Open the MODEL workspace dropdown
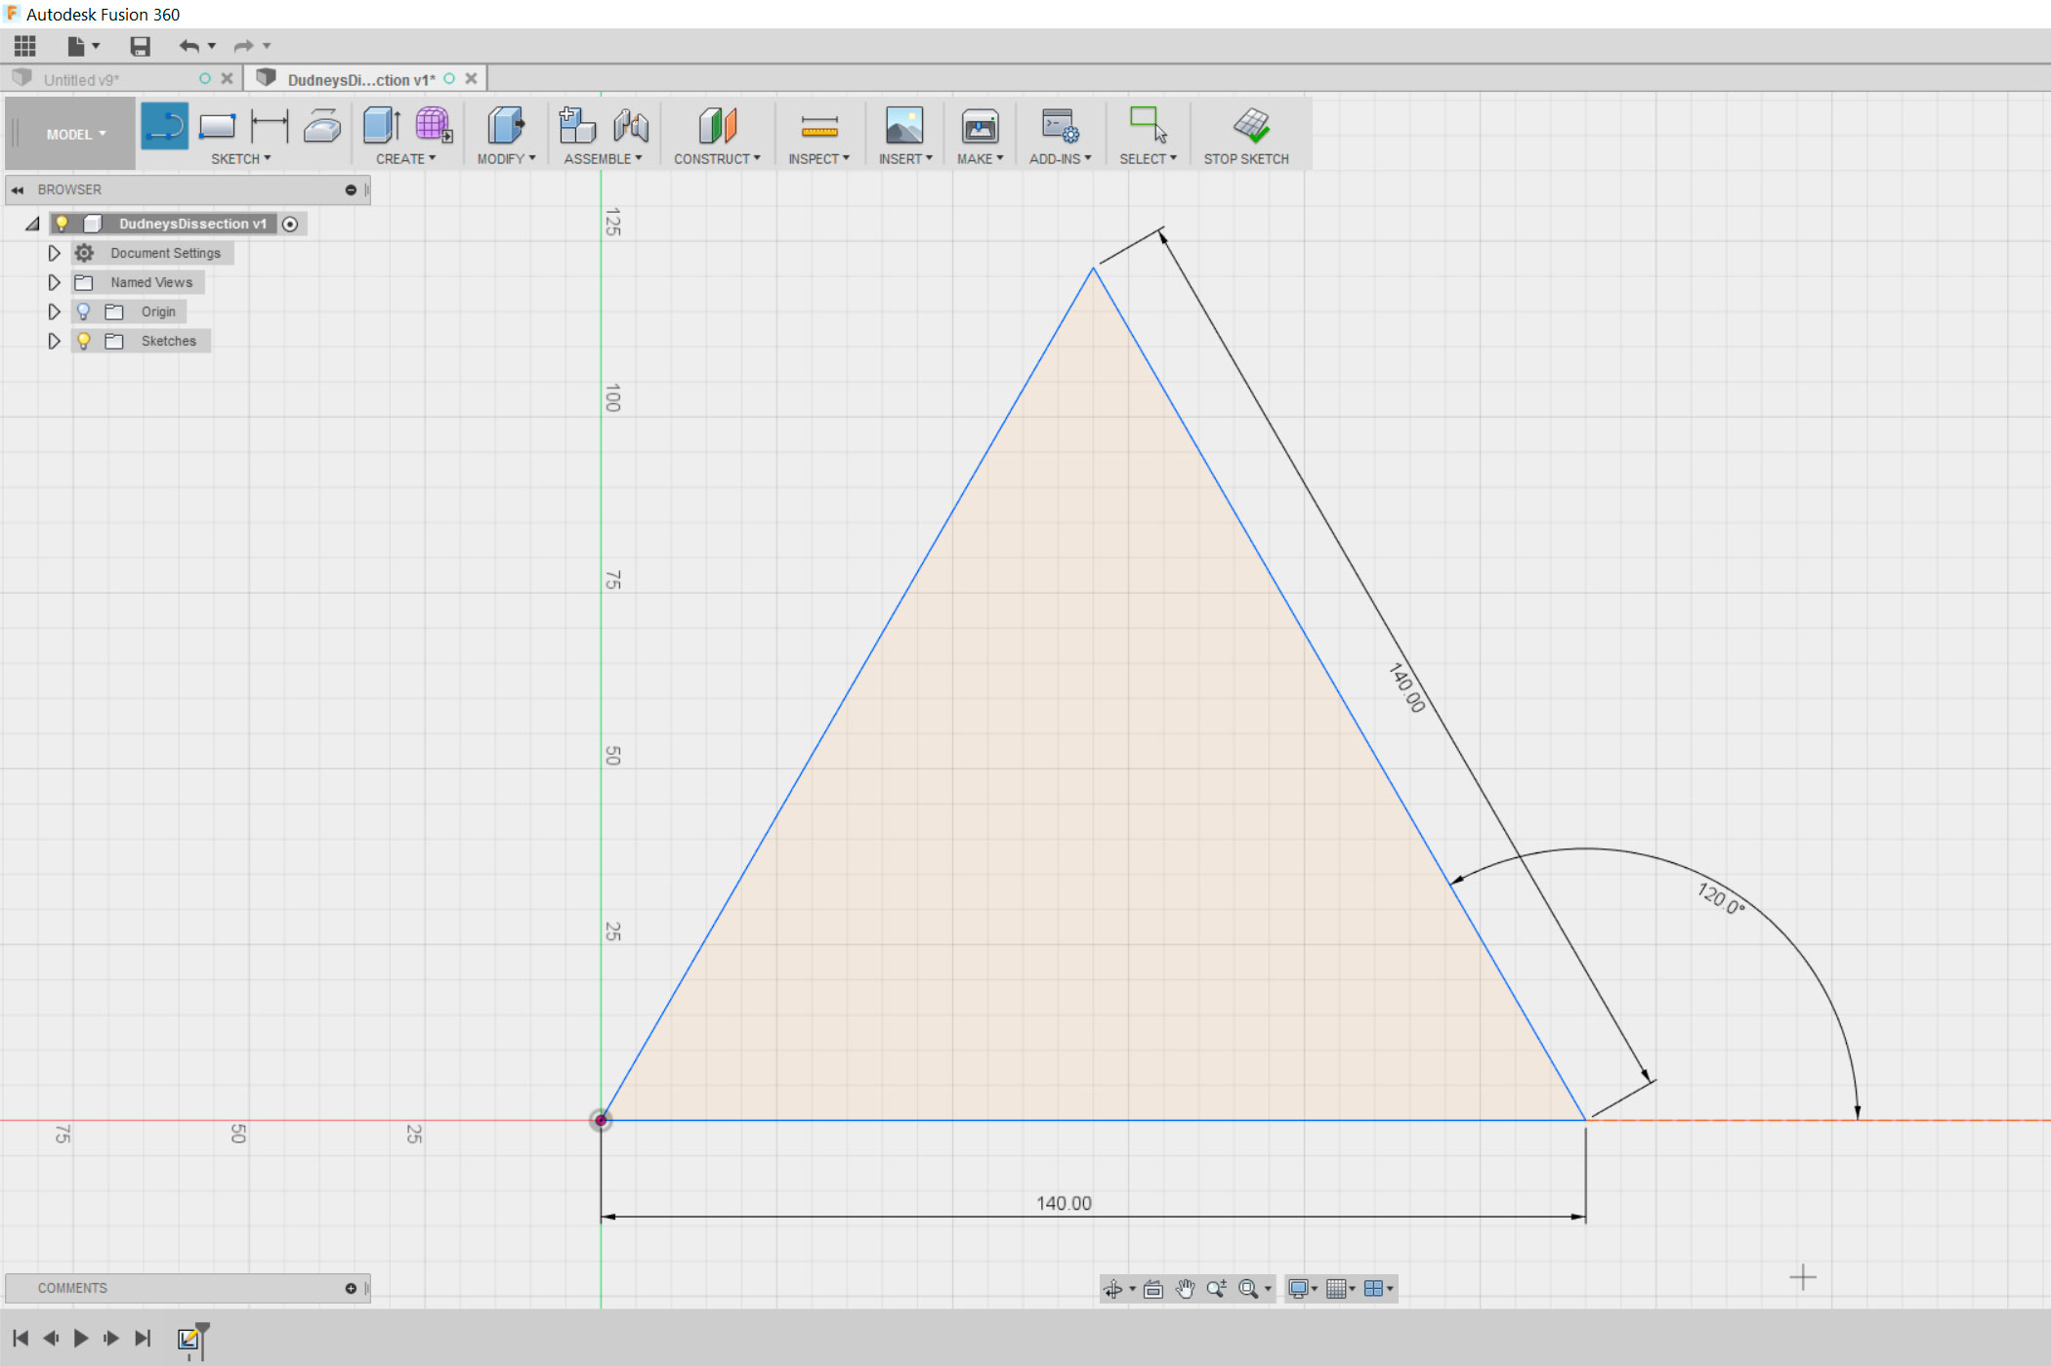 [x=74, y=134]
